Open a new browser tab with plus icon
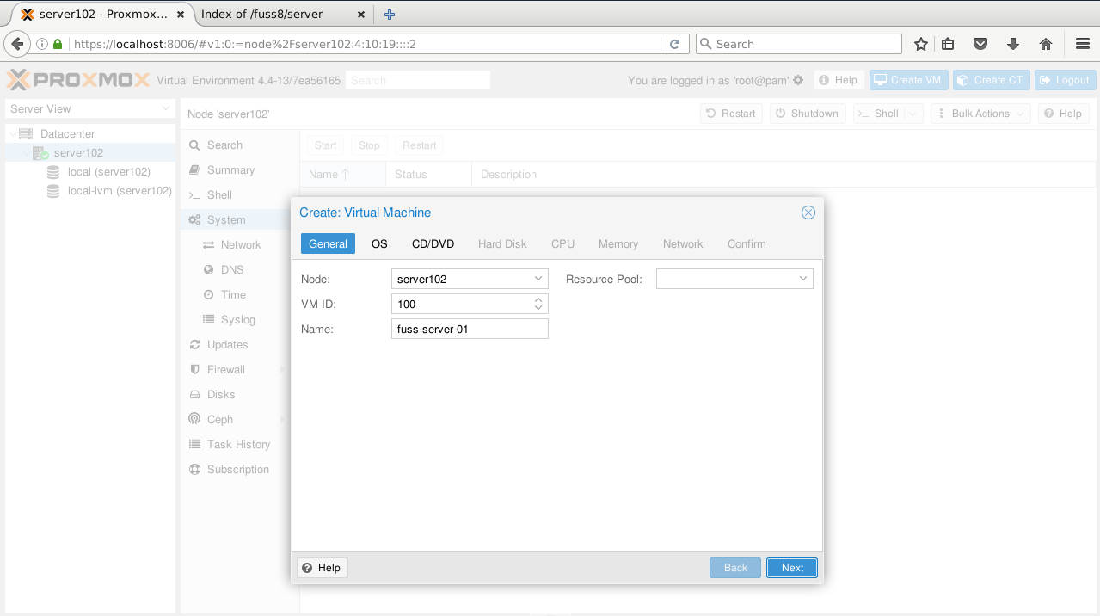 pyautogui.click(x=390, y=14)
